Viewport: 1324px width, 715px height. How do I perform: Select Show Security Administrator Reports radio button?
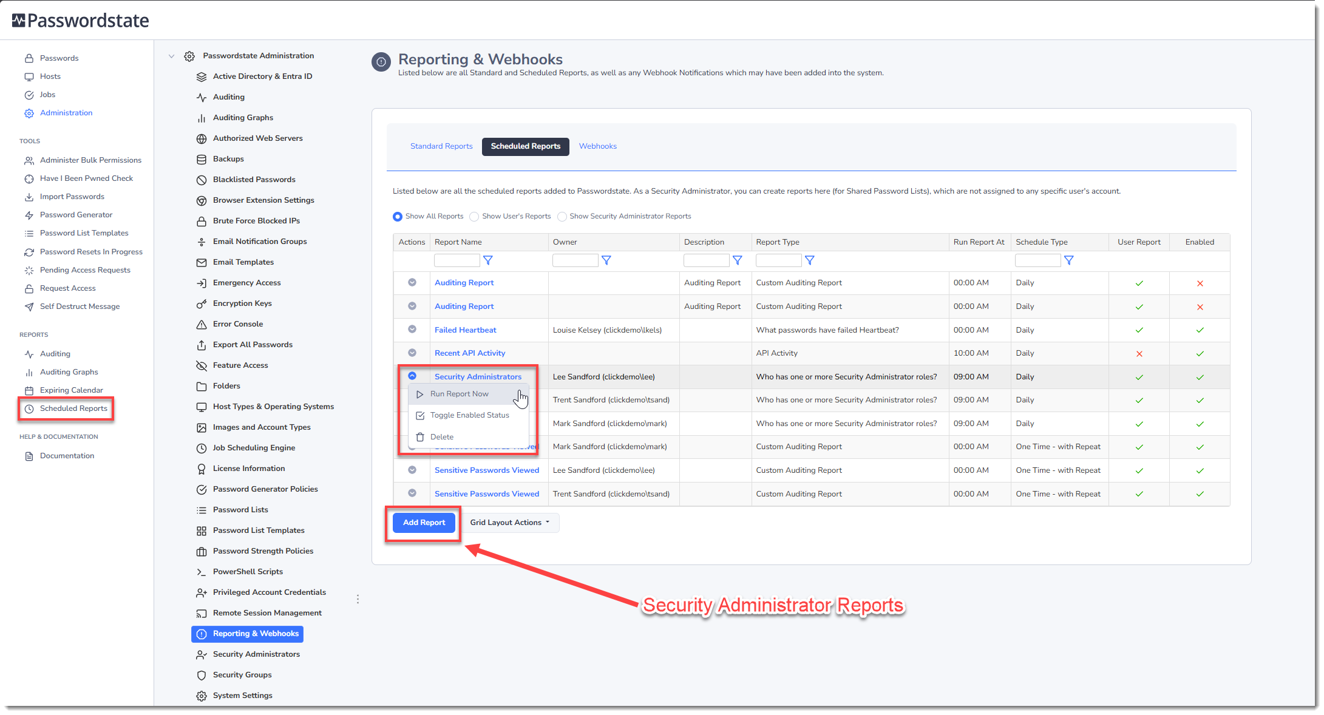click(x=562, y=217)
